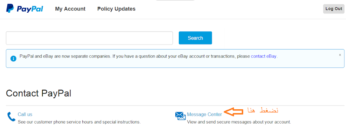
Task: Follow the contact eBay link
Action: [264, 56]
